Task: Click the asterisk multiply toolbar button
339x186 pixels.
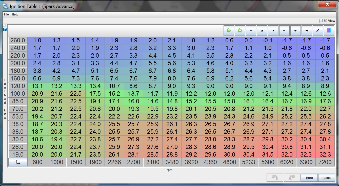Action: (307, 30)
